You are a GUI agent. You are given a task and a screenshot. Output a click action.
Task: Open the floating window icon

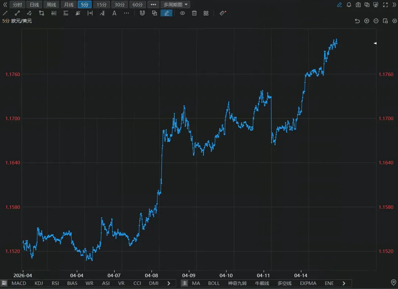(385, 21)
